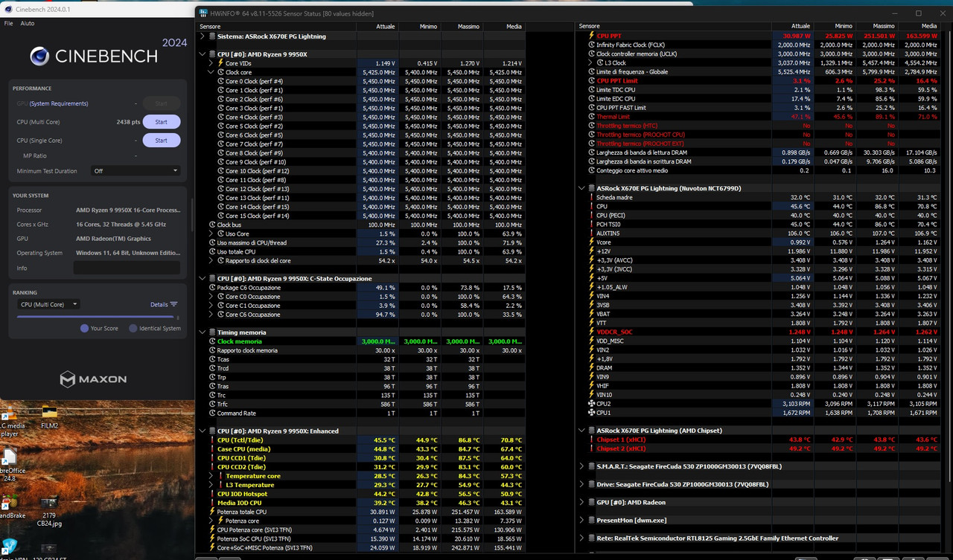Collapse the Clock core sub-tree

pyautogui.click(x=211, y=72)
